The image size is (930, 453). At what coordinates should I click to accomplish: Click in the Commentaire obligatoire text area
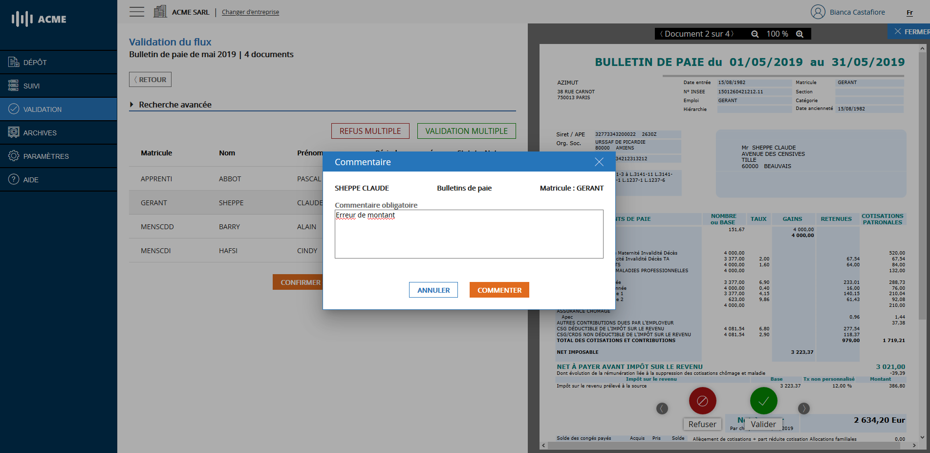pos(469,235)
